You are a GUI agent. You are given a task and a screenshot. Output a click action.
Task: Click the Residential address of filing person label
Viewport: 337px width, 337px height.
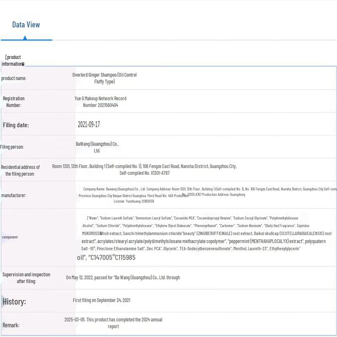[20, 170]
